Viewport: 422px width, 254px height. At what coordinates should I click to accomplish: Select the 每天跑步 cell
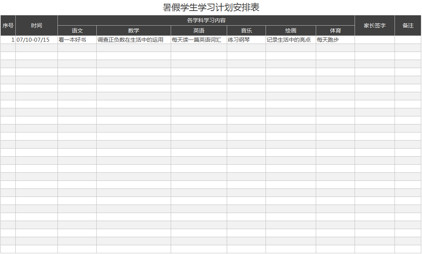(x=334, y=40)
